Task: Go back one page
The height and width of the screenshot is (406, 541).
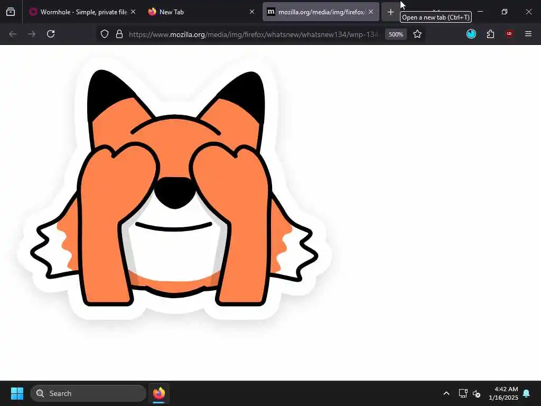Action: pos(13,34)
